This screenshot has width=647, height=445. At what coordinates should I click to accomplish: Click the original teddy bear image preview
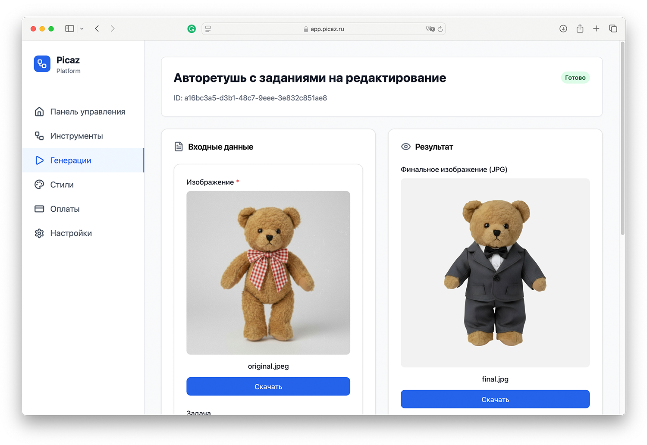268,273
